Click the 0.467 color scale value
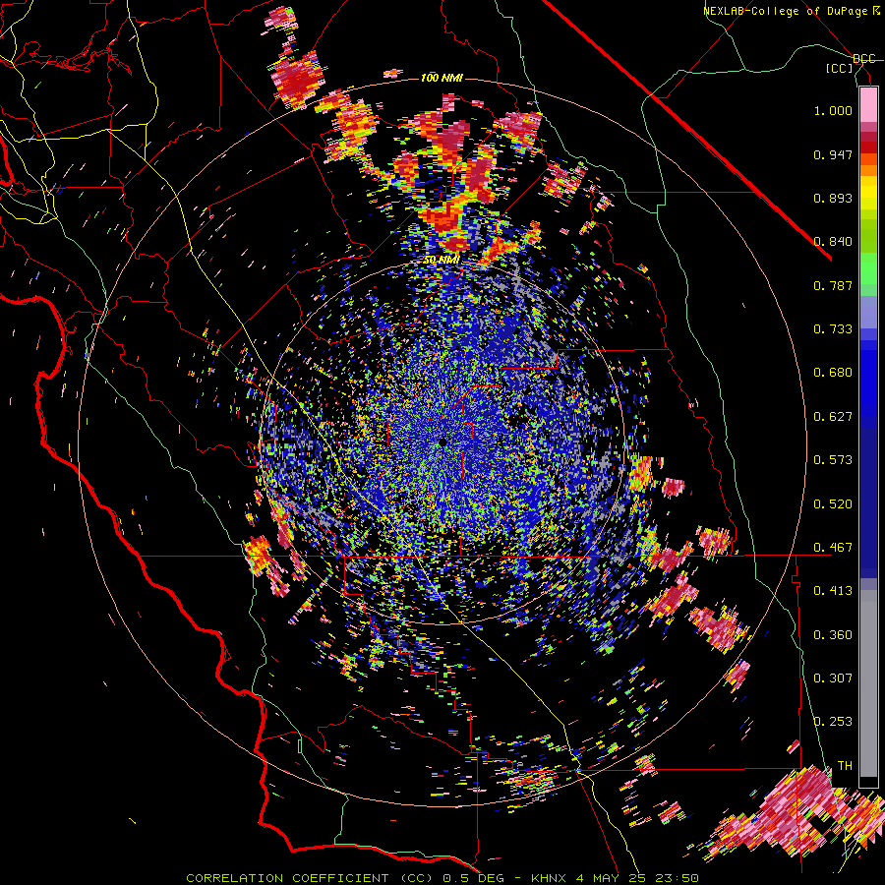Screen dimensions: 885x885 (833, 548)
